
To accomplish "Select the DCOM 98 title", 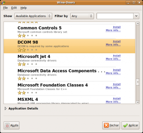I will pos(28,42).
